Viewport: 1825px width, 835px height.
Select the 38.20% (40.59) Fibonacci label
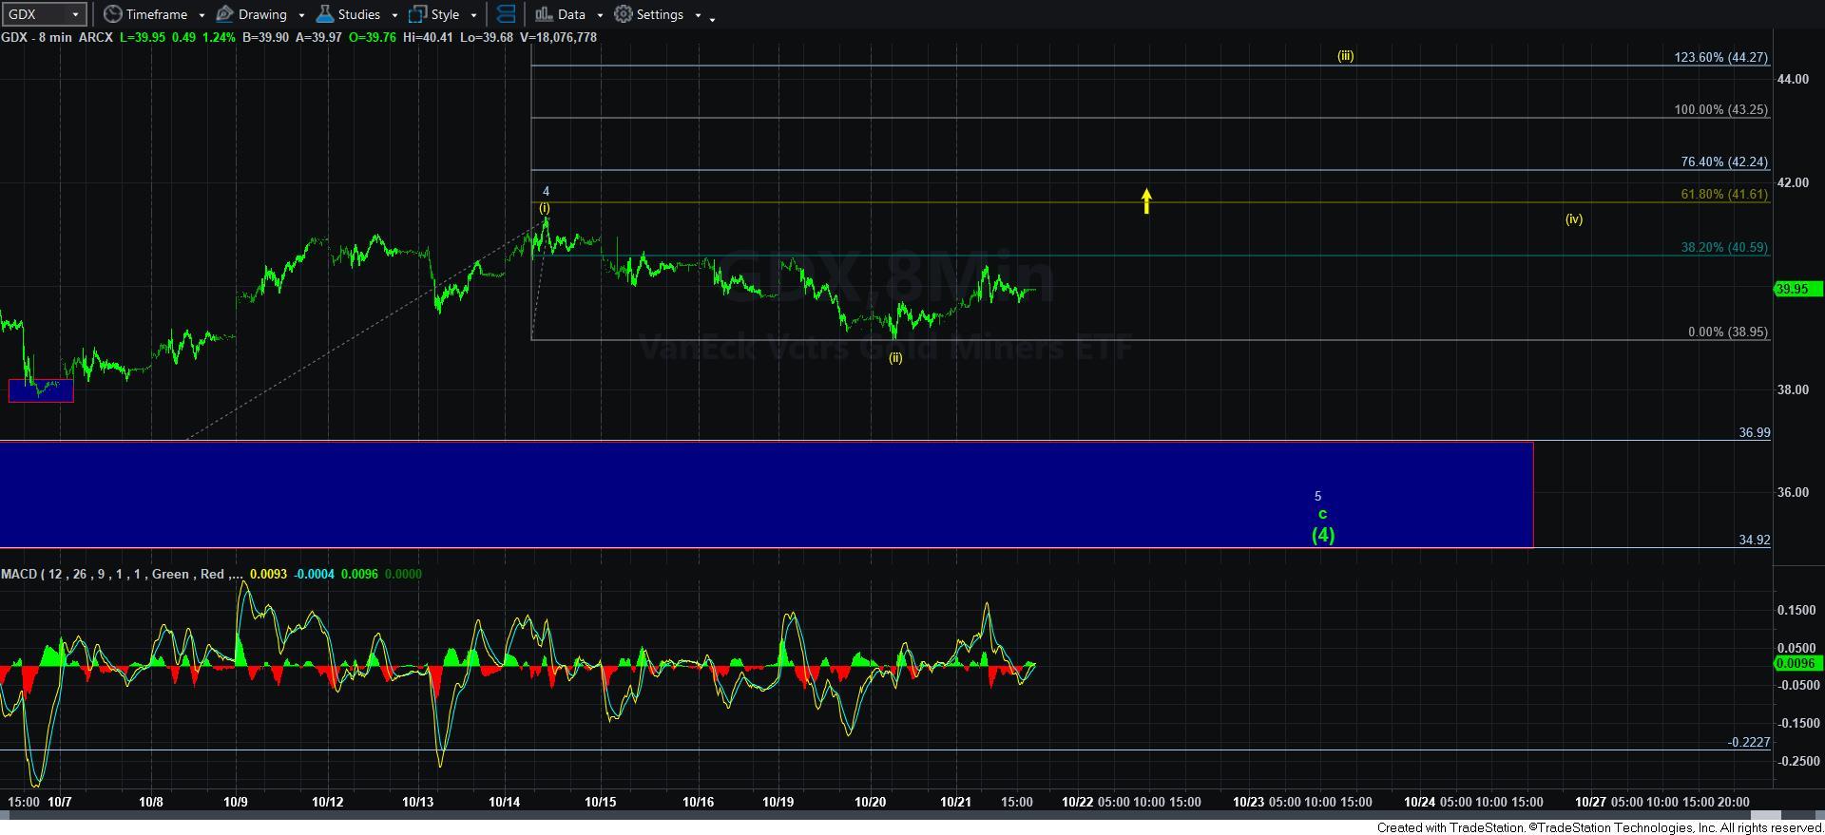[x=1724, y=247]
